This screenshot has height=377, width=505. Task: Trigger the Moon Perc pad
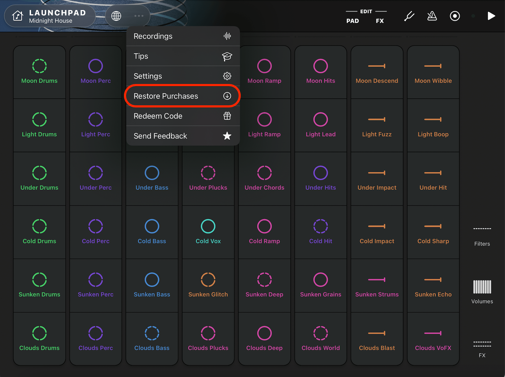tap(96, 72)
